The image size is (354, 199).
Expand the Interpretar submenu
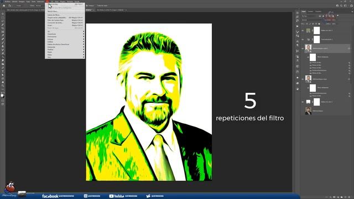[65, 47]
